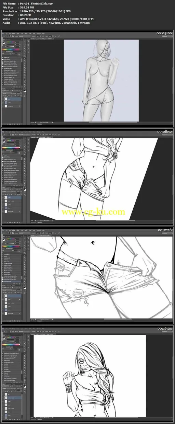
Task: Pick the Eyedropper tool in the 00:08:12 frame
Action: coord(25,152)
